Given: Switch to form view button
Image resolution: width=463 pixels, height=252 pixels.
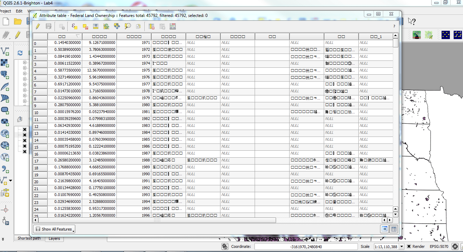Looking at the screenshot, I should pos(385,229).
